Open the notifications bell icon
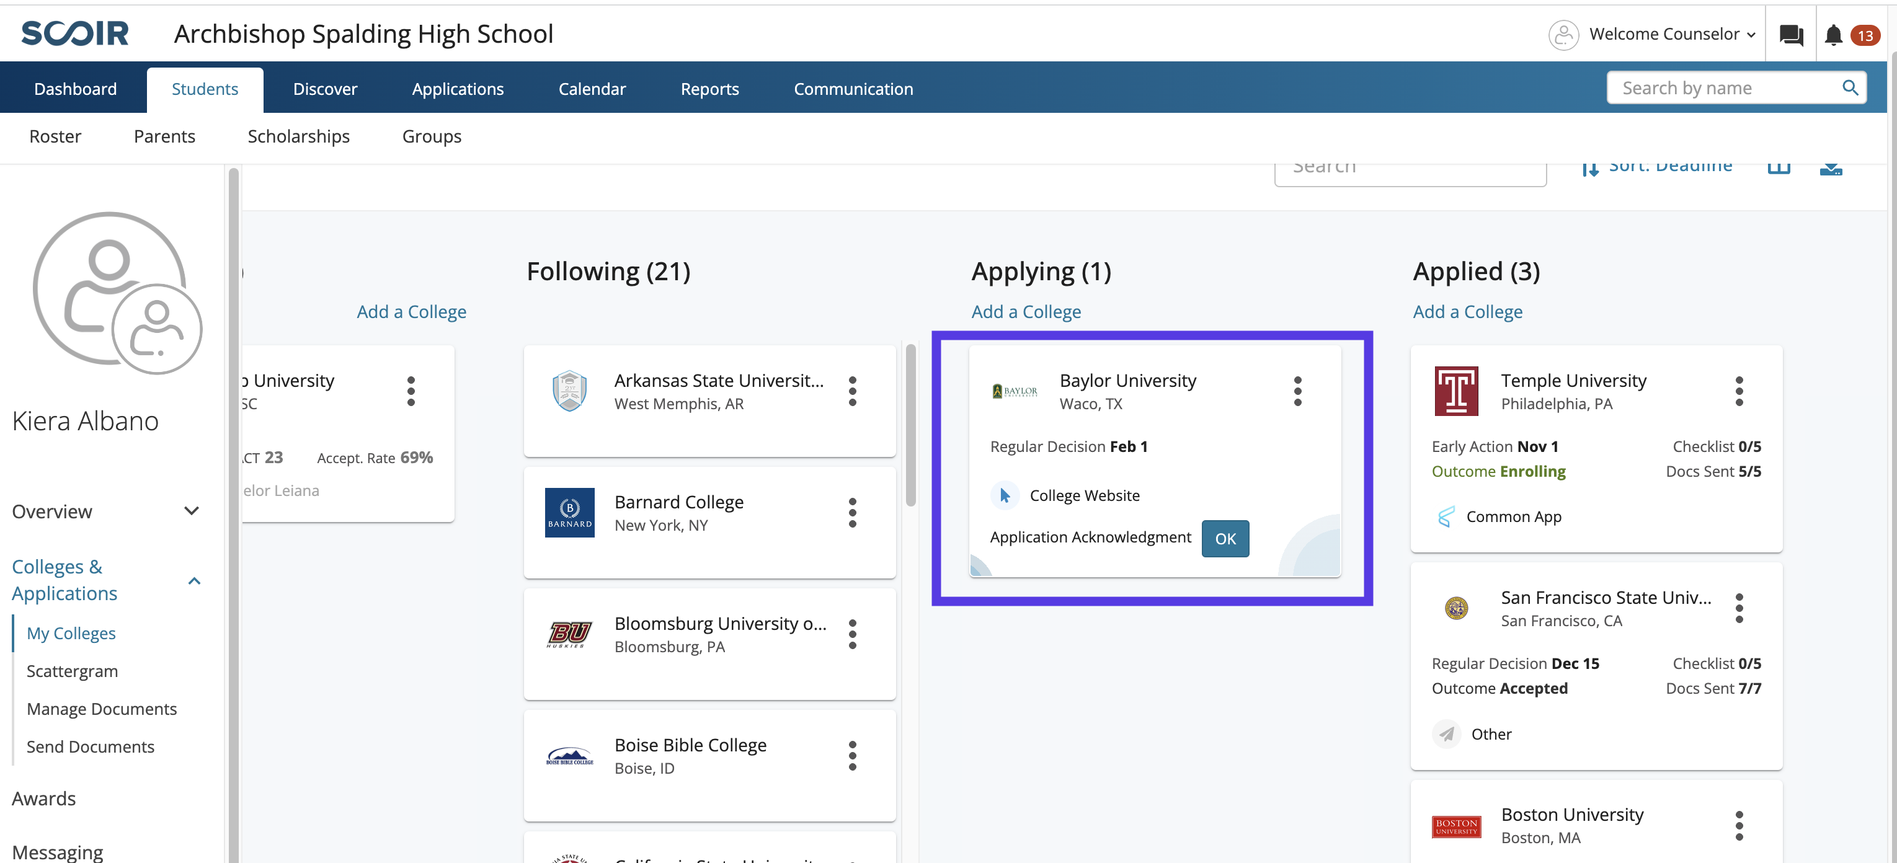 [x=1833, y=35]
